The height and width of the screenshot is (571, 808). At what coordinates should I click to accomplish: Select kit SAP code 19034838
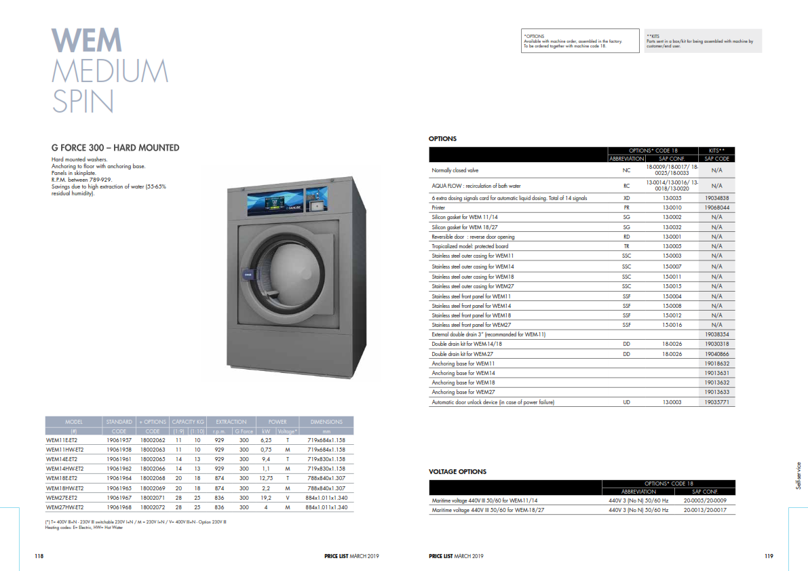[x=717, y=198]
